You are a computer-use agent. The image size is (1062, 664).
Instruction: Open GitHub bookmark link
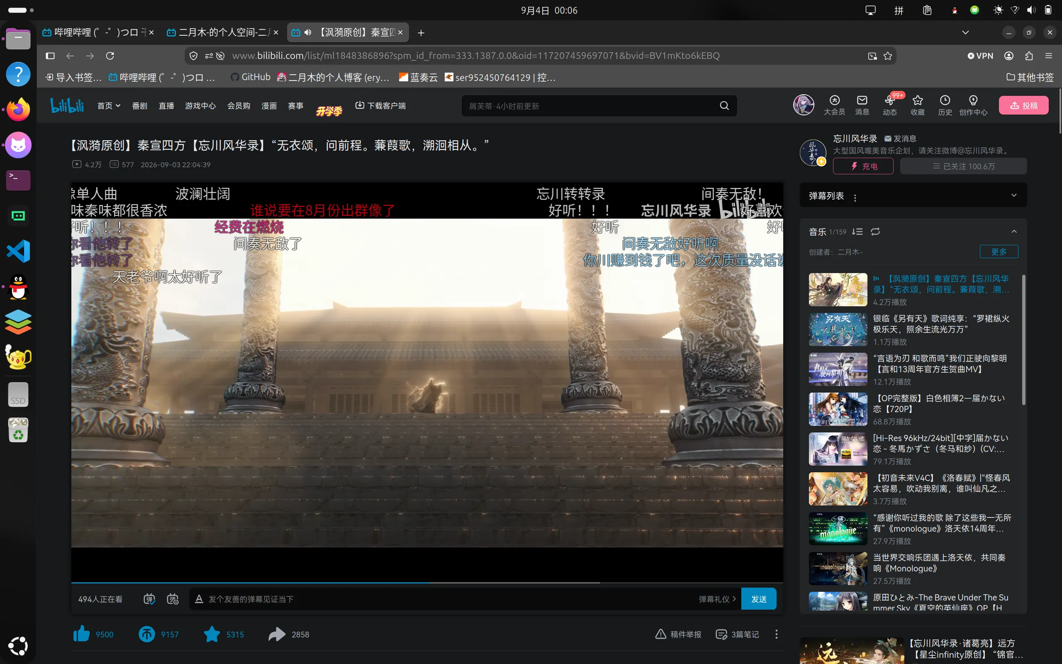point(250,77)
